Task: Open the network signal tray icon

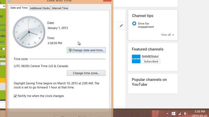Action: (179, 113)
